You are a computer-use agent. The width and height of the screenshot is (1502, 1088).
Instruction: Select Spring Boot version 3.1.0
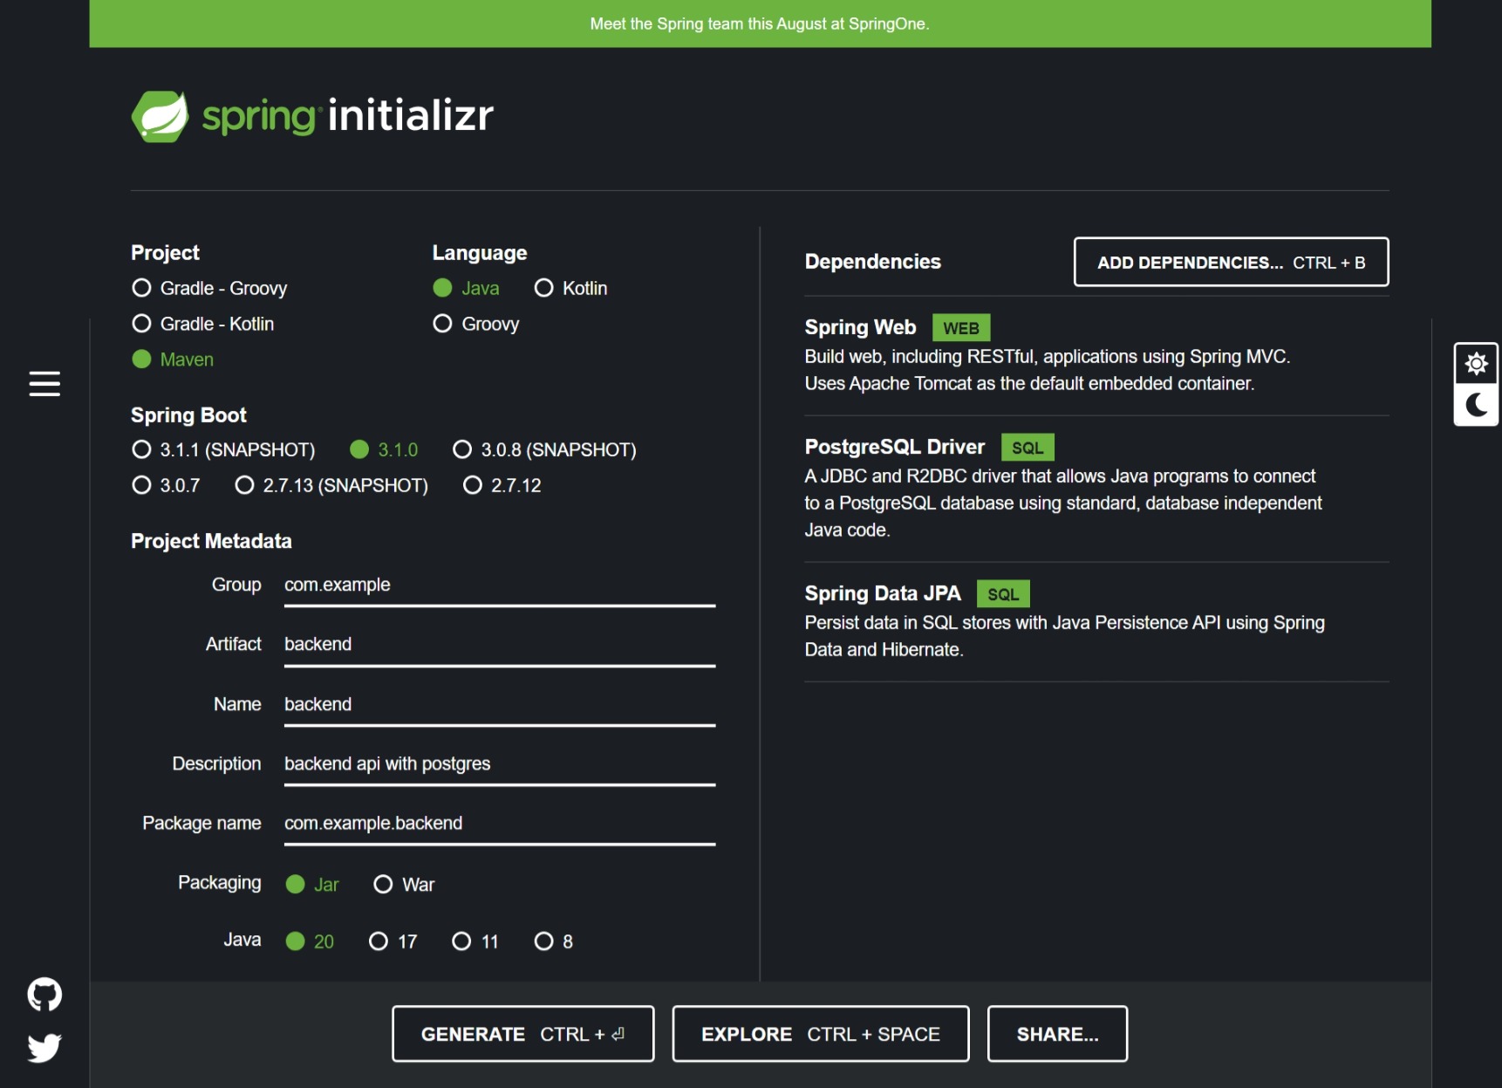(384, 449)
